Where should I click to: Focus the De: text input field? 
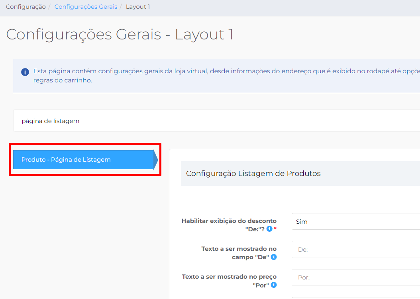(356, 250)
